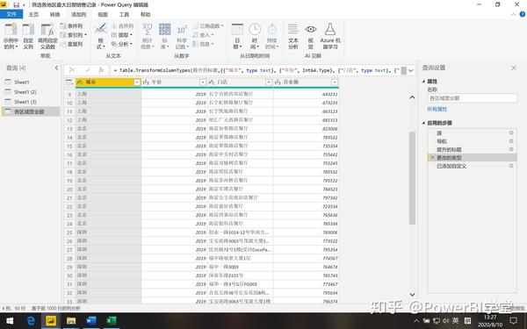Collapse the ribbon with the chevron
Viewport: 527px width, 329px height.
click(x=513, y=14)
